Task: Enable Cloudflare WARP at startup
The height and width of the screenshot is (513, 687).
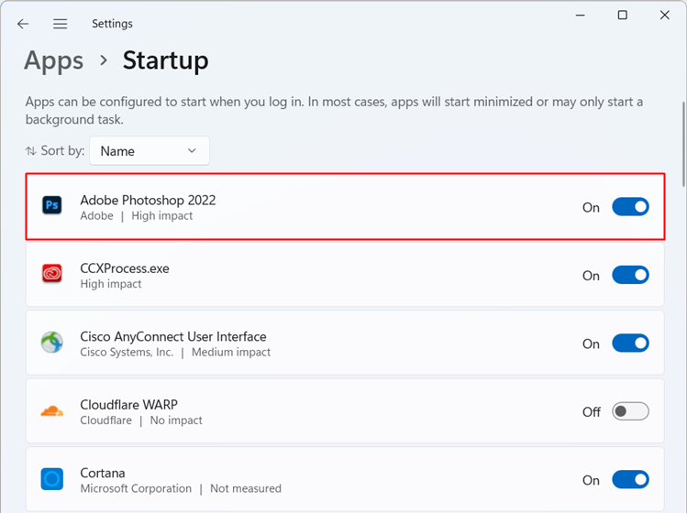Action: tap(630, 411)
